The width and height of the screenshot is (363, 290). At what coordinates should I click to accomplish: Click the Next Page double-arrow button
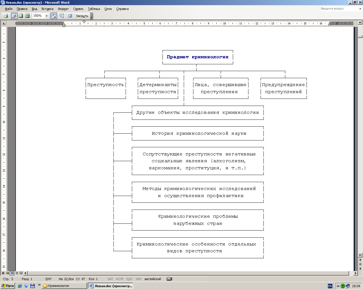click(x=360, y=268)
